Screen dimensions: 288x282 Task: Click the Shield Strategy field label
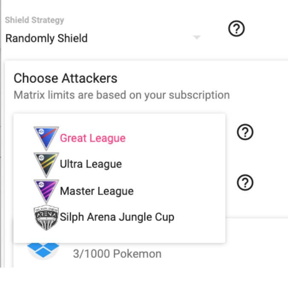click(35, 20)
